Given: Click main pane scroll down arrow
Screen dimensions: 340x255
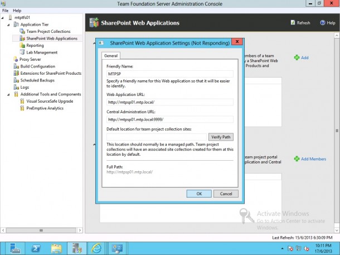Looking at the screenshot, I should click(x=337, y=230).
